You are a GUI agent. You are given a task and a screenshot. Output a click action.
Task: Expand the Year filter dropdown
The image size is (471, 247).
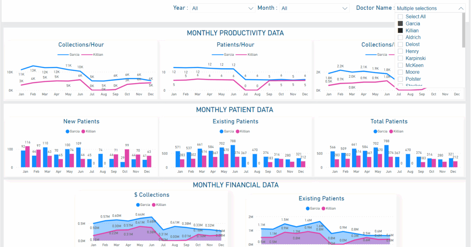(x=251, y=8)
